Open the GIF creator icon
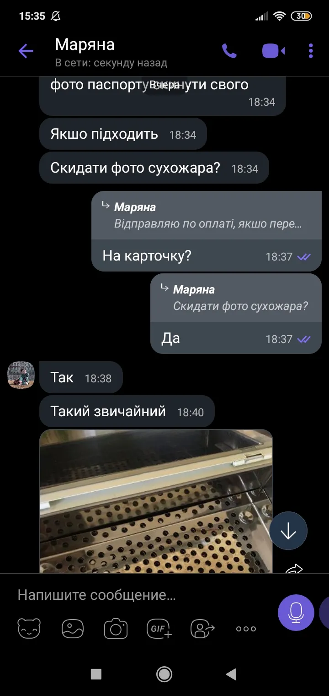The width and height of the screenshot is (329, 696). point(159,628)
